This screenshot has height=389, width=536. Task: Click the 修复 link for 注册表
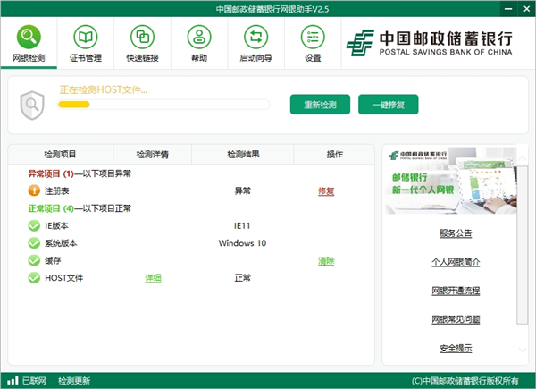coord(326,191)
